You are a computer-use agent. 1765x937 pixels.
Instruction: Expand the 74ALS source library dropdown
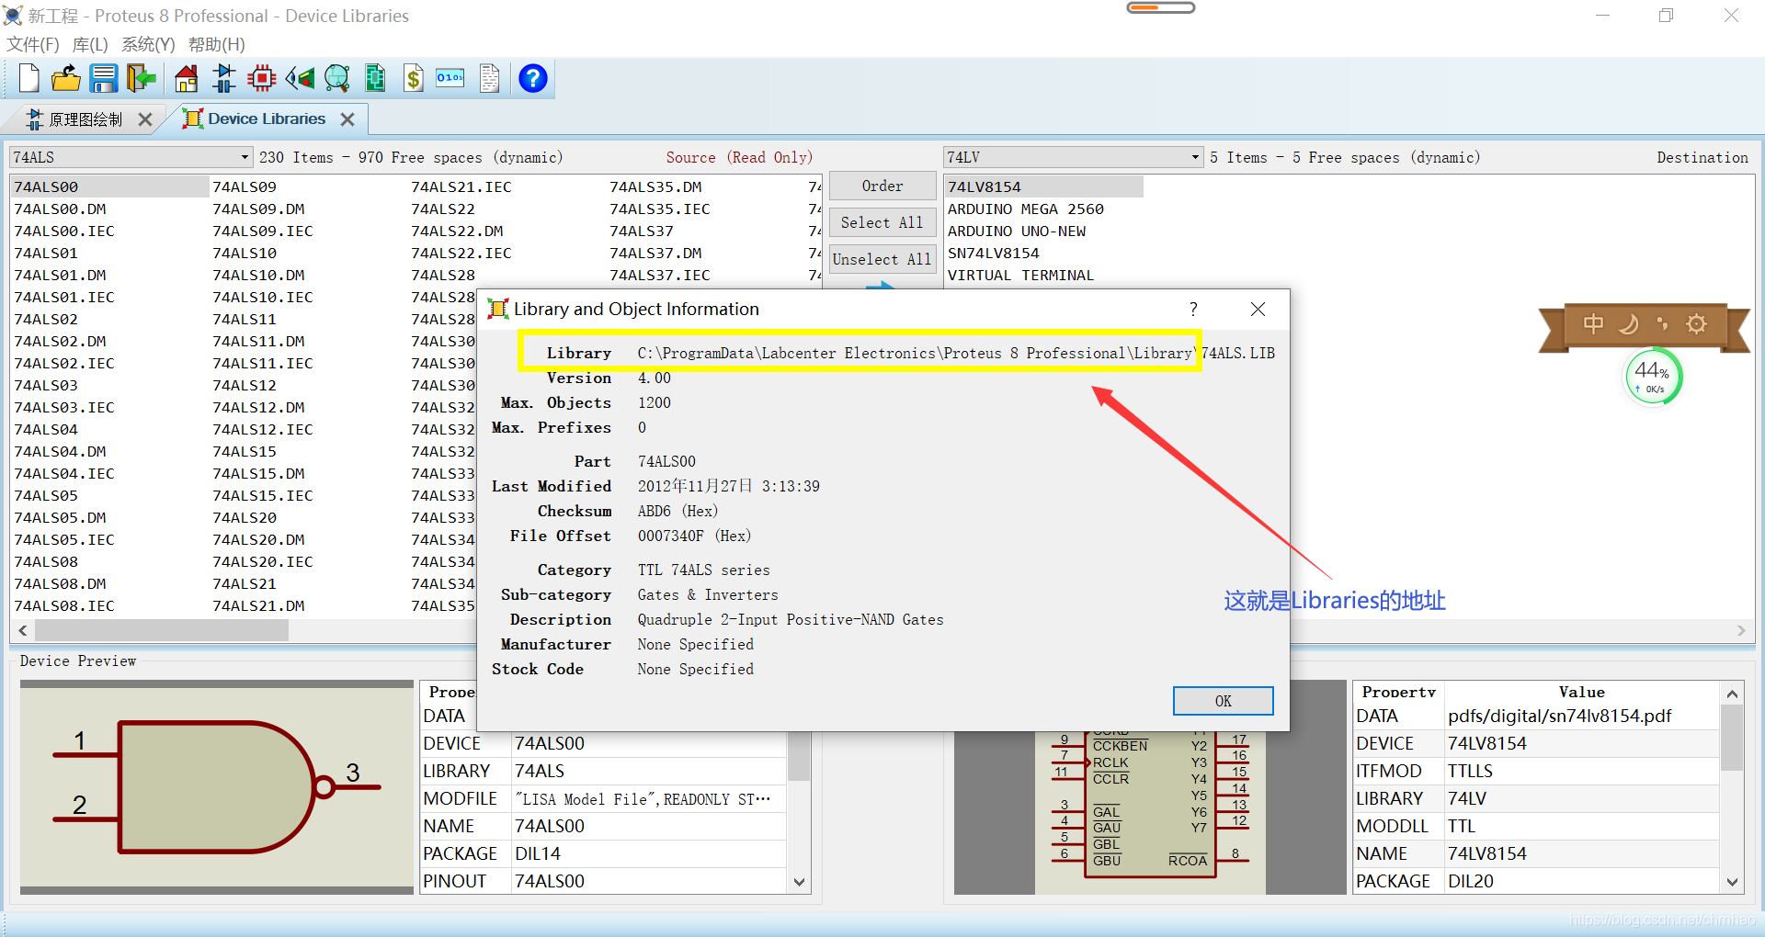245,157
